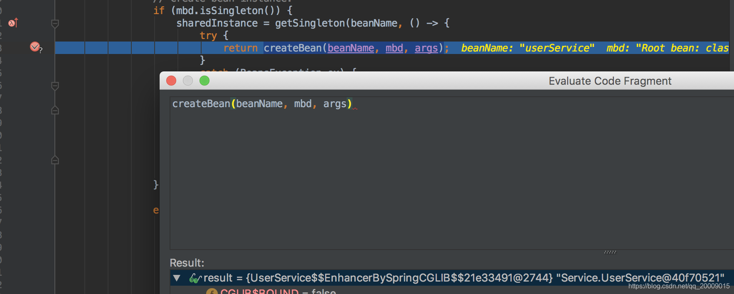Toggle the conditional breakpoint on return line
The height and width of the screenshot is (294, 734).
click(35, 47)
